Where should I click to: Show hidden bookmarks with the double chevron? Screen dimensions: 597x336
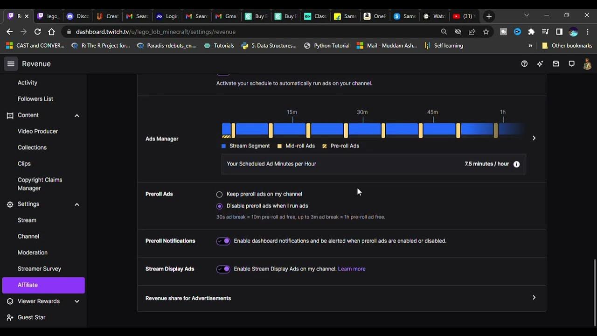click(x=530, y=46)
